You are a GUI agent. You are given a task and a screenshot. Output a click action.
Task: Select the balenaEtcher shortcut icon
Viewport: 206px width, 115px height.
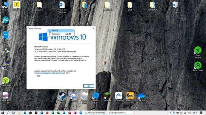tap(5, 82)
